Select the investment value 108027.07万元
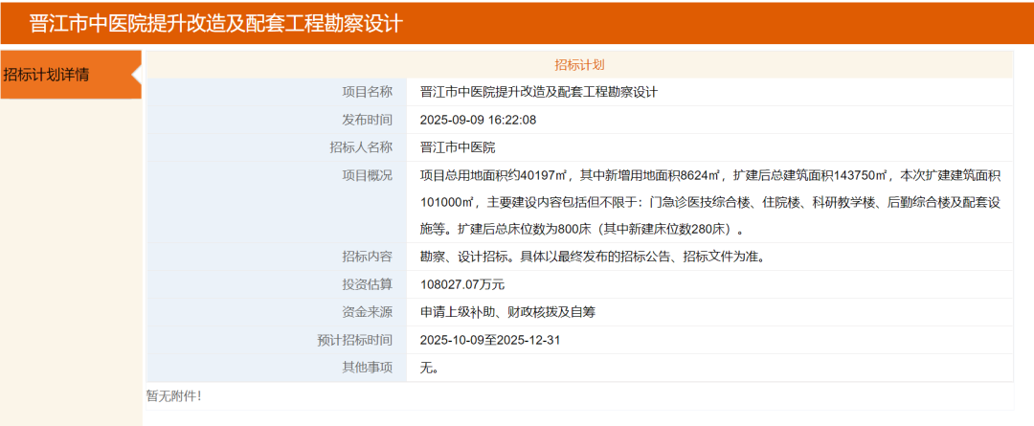 462,285
